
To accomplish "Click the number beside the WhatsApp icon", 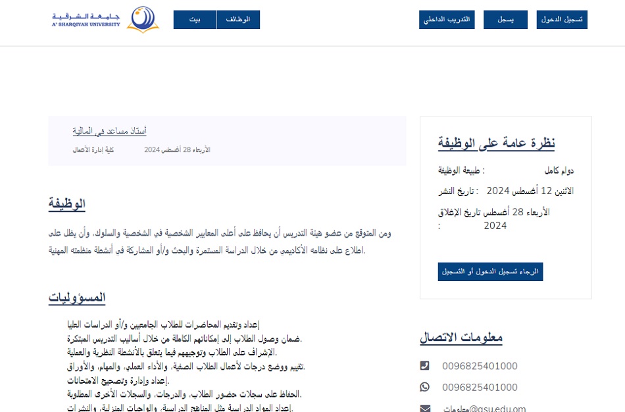I will 480,387.
